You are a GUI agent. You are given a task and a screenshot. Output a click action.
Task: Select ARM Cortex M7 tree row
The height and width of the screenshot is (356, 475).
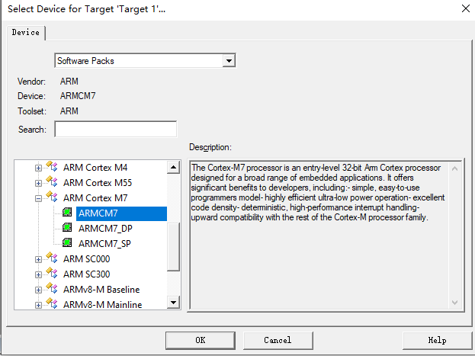(95, 198)
